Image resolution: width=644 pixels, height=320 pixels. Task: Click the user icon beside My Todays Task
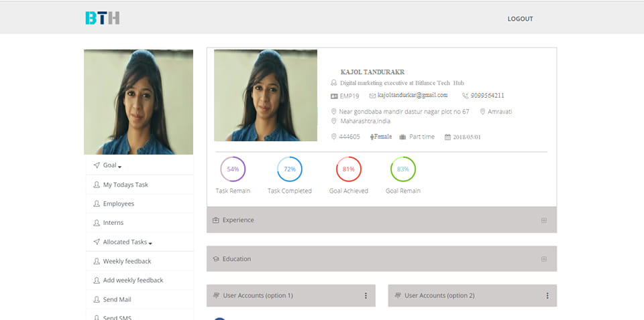tap(97, 185)
